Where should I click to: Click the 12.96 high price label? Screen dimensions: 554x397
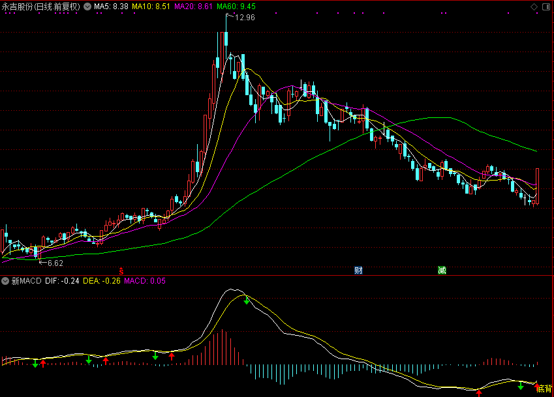245,18
